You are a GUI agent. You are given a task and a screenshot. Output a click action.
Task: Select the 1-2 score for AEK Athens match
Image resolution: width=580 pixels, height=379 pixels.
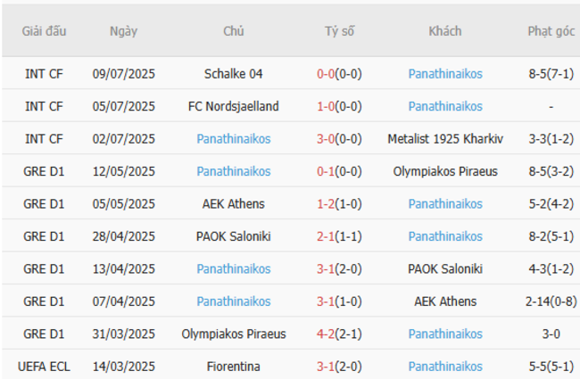point(325,204)
